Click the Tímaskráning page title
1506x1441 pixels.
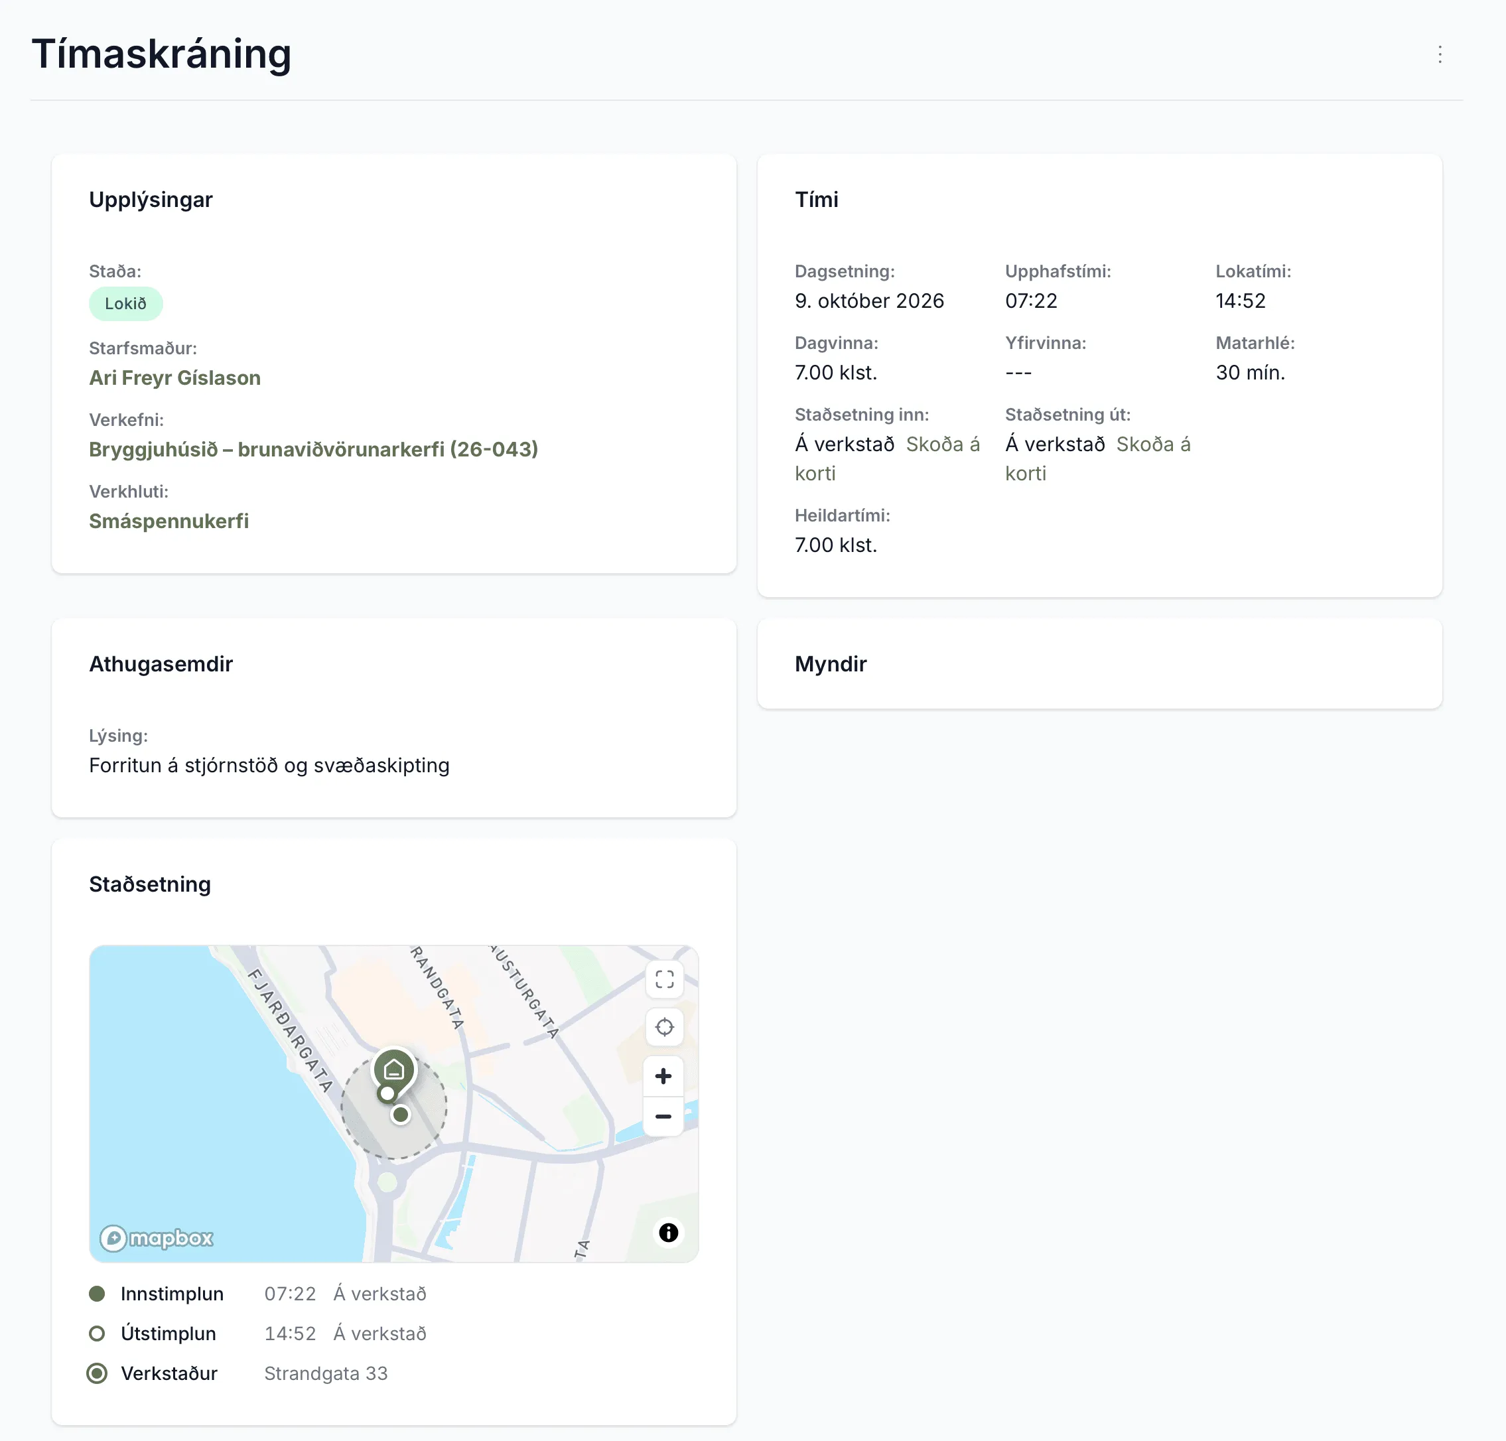pyautogui.click(x=161, y=54)
